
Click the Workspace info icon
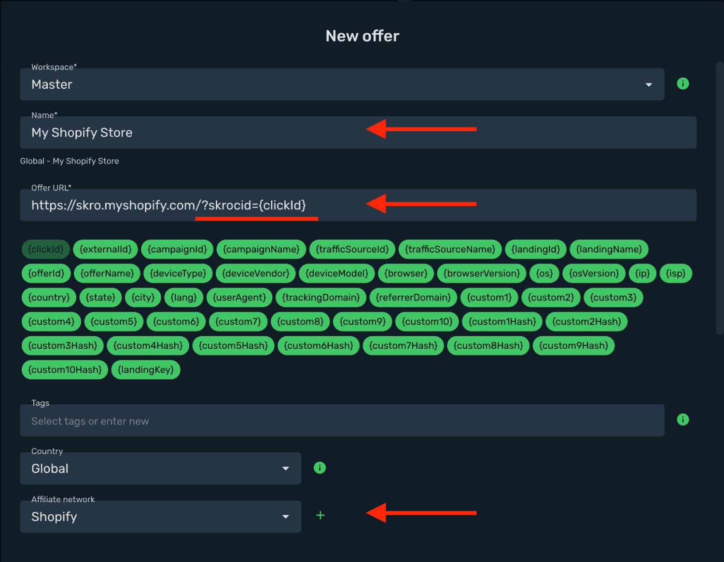click(683, 83)
